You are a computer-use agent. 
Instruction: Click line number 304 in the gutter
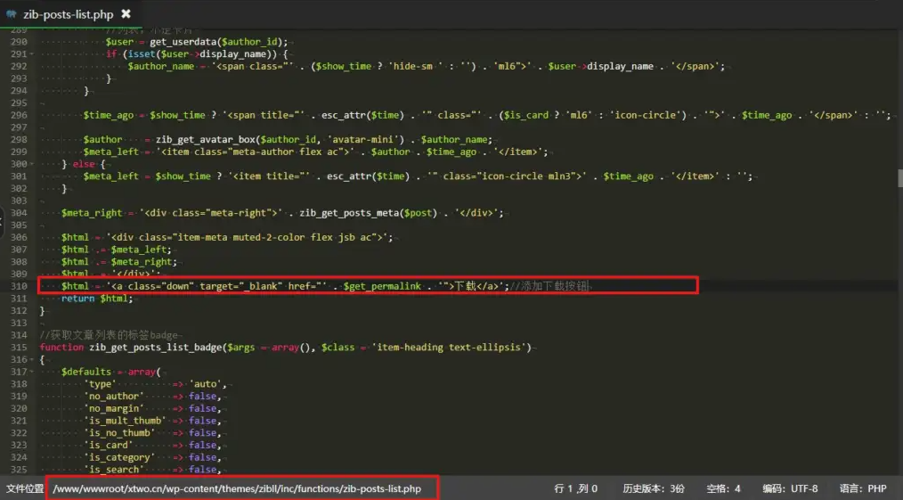[19, 212]
